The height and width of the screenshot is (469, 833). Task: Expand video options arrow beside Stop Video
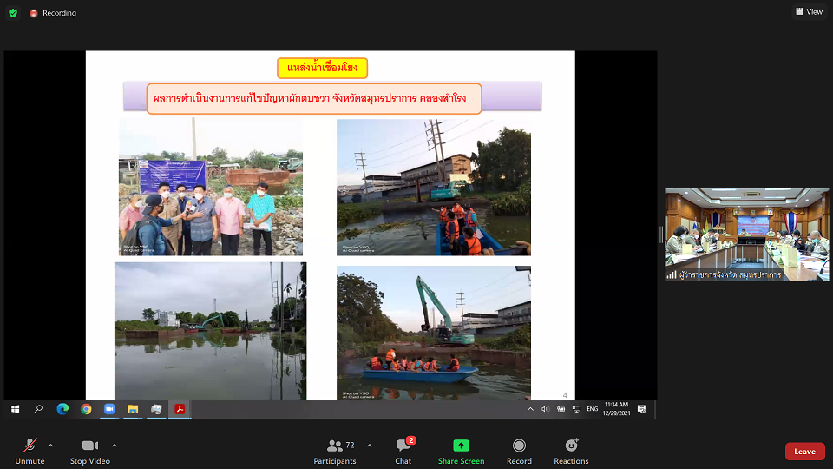click(x=115, y=446)
